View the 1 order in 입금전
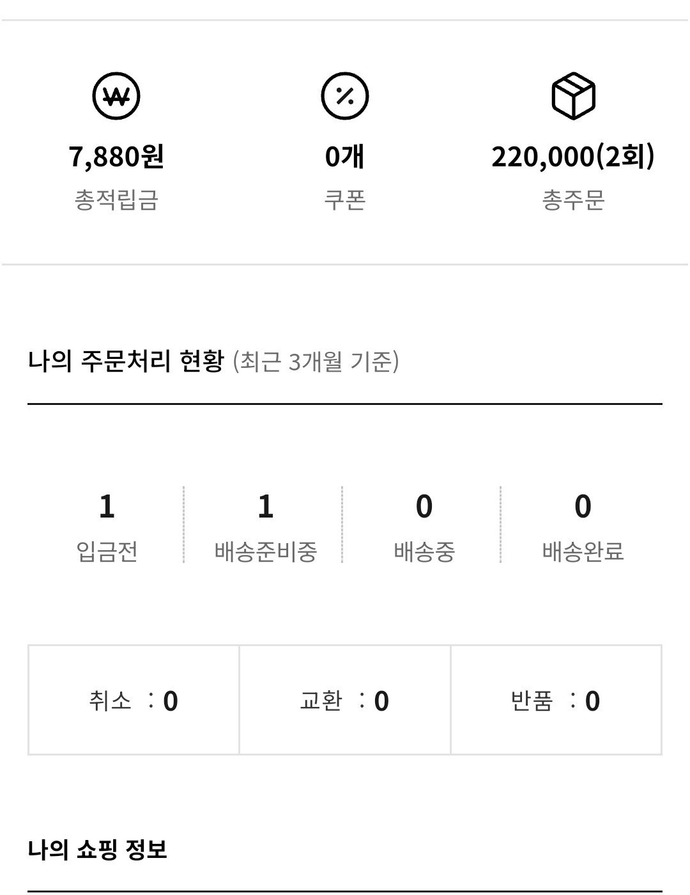The width and height of the screenshot is (690, 895). coord(107,507)
